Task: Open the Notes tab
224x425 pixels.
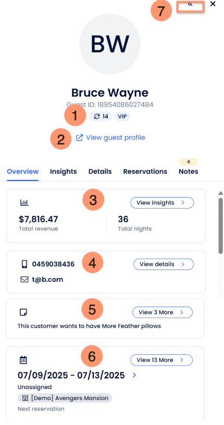Action: 188,172
